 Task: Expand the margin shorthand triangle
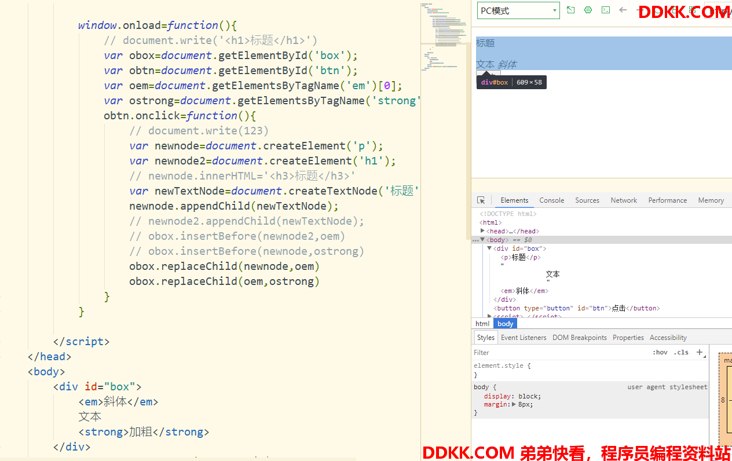[514, 404]
